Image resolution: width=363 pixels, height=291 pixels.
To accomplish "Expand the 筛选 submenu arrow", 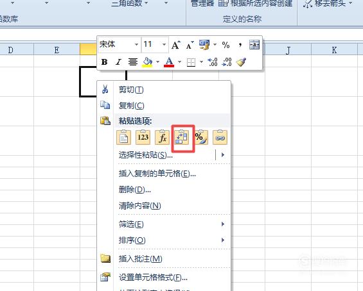I will tap(223, 224).
